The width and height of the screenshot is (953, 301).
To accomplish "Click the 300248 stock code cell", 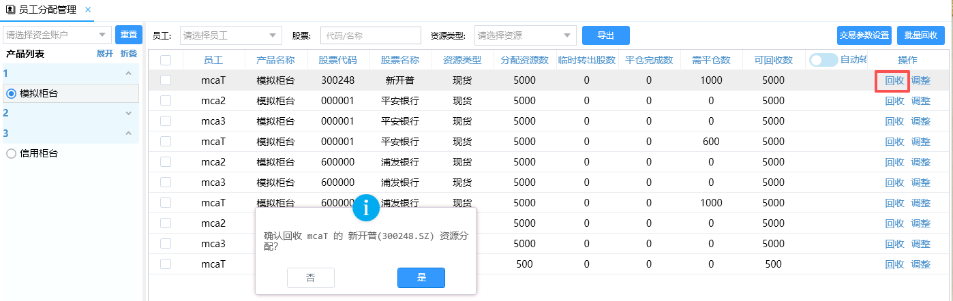I will pos(337,80).
